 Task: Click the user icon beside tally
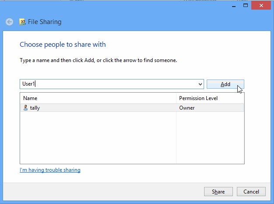pyautogui.click(x=25, y=108)
